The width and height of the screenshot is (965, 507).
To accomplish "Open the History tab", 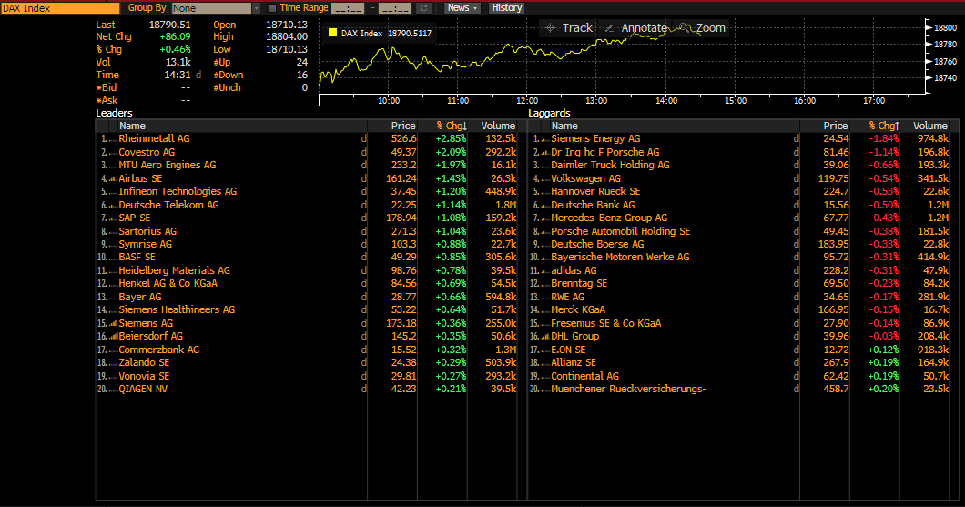I will pyautogui.click(x=507, y=8).
